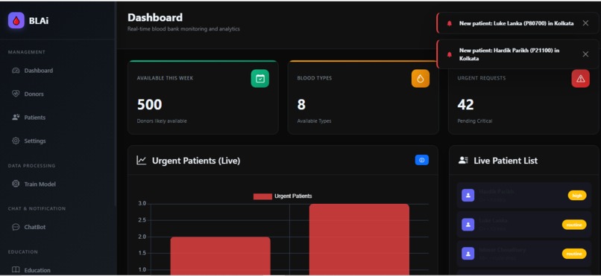The image size is (601, 276).
Task: Toggle the Urgent Patients chart legend
Action: pyautogui.click(x=283, y=196)
